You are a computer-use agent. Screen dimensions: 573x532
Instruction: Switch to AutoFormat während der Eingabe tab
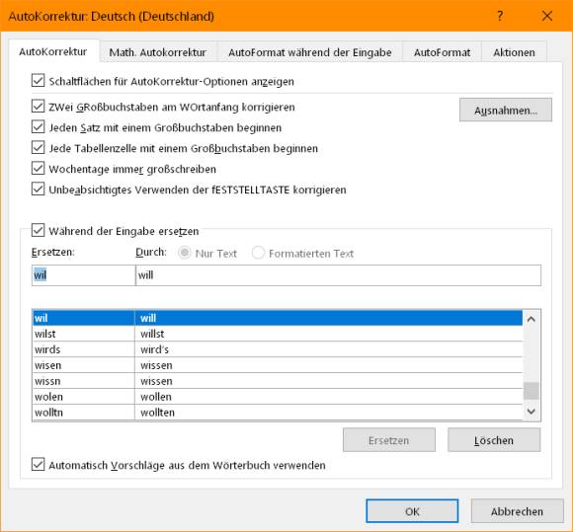[310, 52]
